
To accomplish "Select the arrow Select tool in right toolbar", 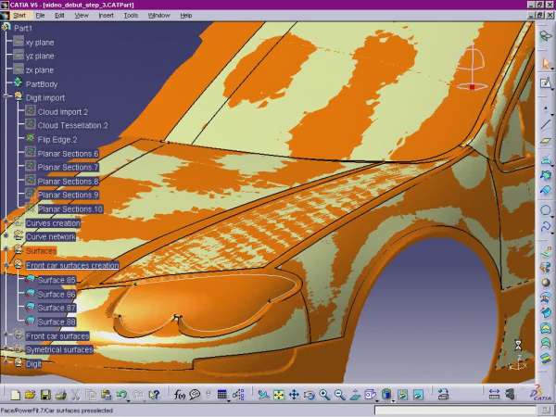I will pyautogui.click(x=546, y=62).
